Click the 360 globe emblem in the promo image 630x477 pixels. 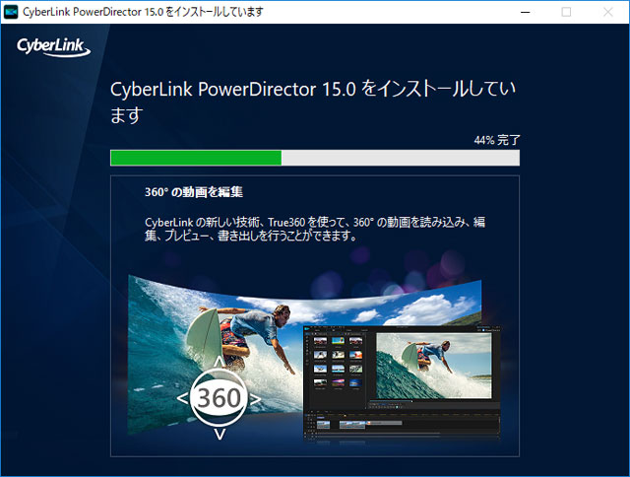219,398
